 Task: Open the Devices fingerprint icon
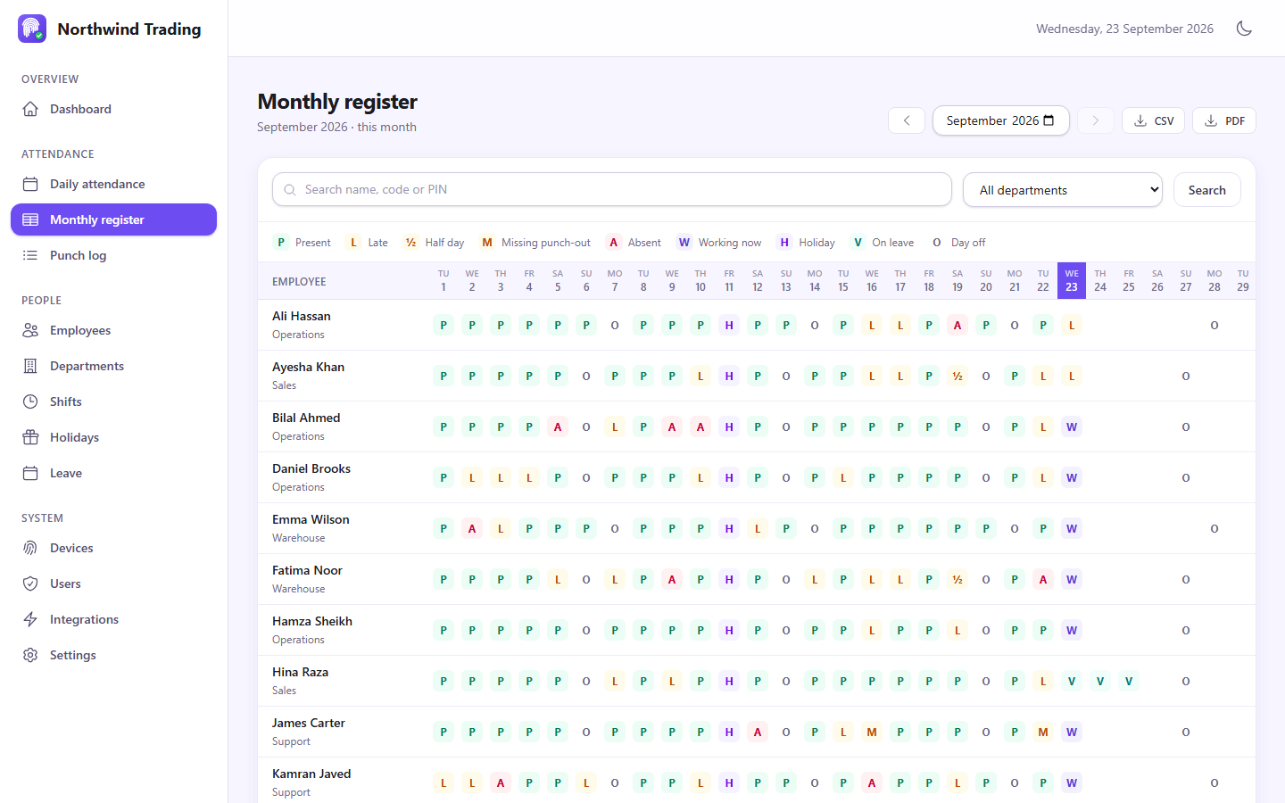tap(30, 548)
